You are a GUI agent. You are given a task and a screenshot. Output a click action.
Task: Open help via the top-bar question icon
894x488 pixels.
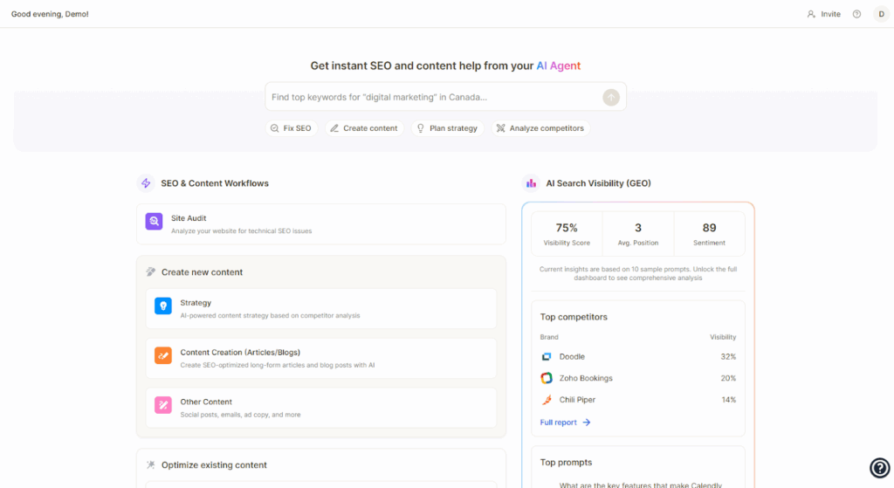point(856,14)
